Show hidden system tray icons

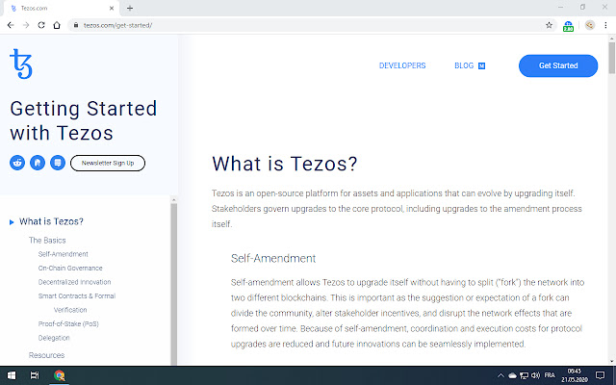[500, 375]
